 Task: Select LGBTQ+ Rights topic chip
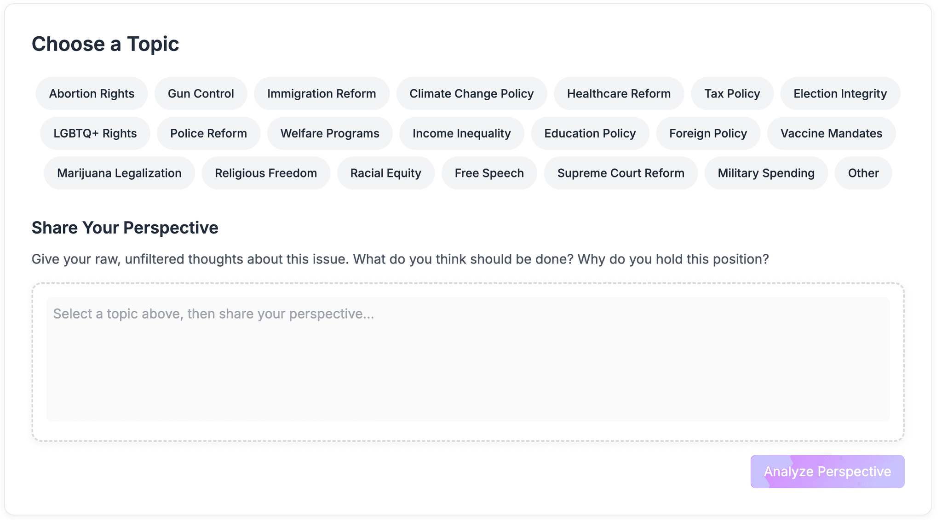point(95,133)
